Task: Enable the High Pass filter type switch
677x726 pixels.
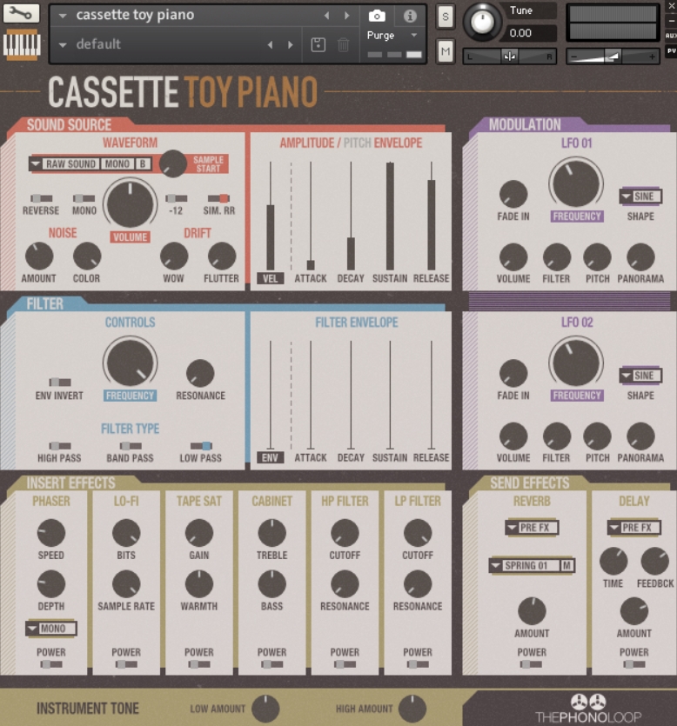Action: click(60, 446)
